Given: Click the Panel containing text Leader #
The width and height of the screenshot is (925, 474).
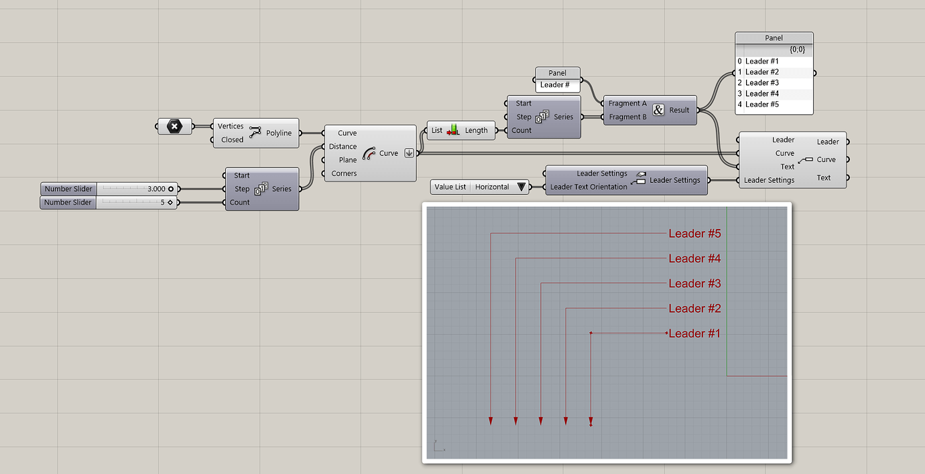Looking at the screenshot, I should pos(557,85).
